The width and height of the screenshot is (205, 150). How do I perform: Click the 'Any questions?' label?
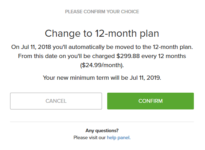[x=102, y=130]
